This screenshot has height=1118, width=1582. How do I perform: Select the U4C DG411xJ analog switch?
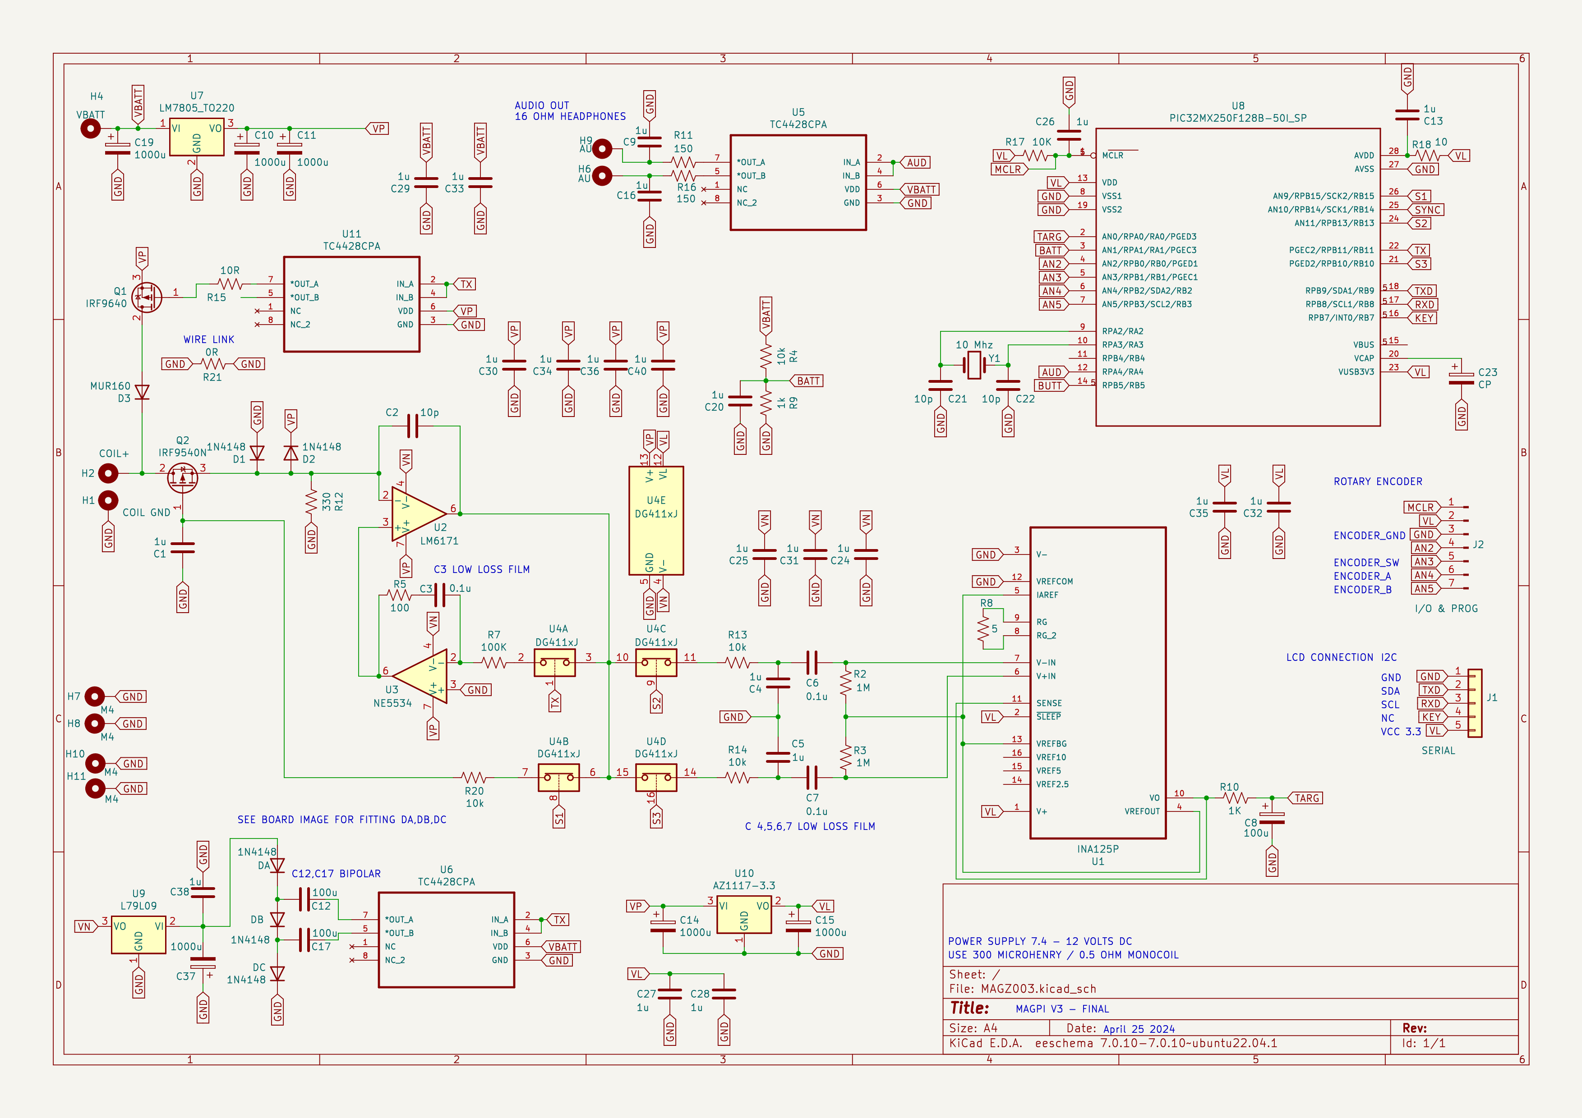pyautogui.click(x=656, y=663)
